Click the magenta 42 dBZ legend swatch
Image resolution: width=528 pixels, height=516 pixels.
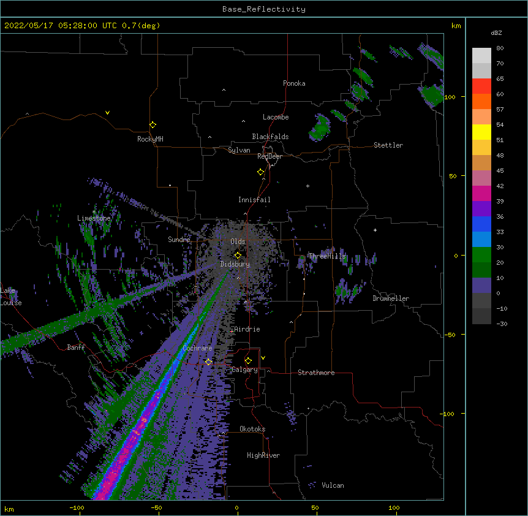point(481,193)
